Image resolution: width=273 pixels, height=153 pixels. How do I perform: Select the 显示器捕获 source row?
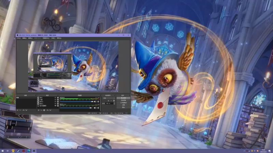48,106
